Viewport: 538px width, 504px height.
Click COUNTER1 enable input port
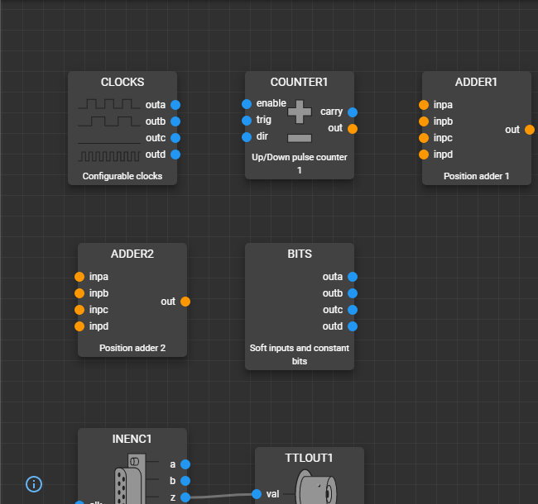(x=247, y=104)
